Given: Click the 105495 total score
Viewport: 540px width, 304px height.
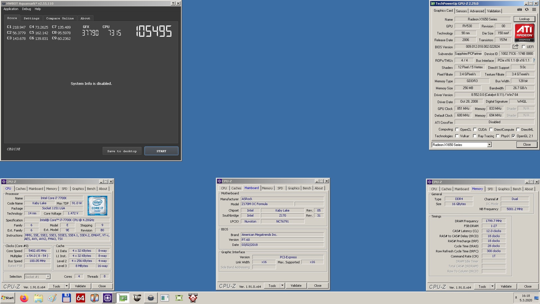Looking at the screenshot, I should tap(154, 31).
